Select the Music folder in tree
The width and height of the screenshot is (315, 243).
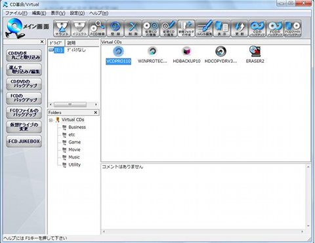pos(74,157)
